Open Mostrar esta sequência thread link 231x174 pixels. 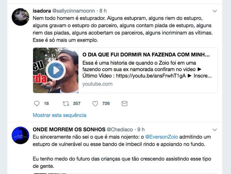pyautogui.click(x=59, y=115)
